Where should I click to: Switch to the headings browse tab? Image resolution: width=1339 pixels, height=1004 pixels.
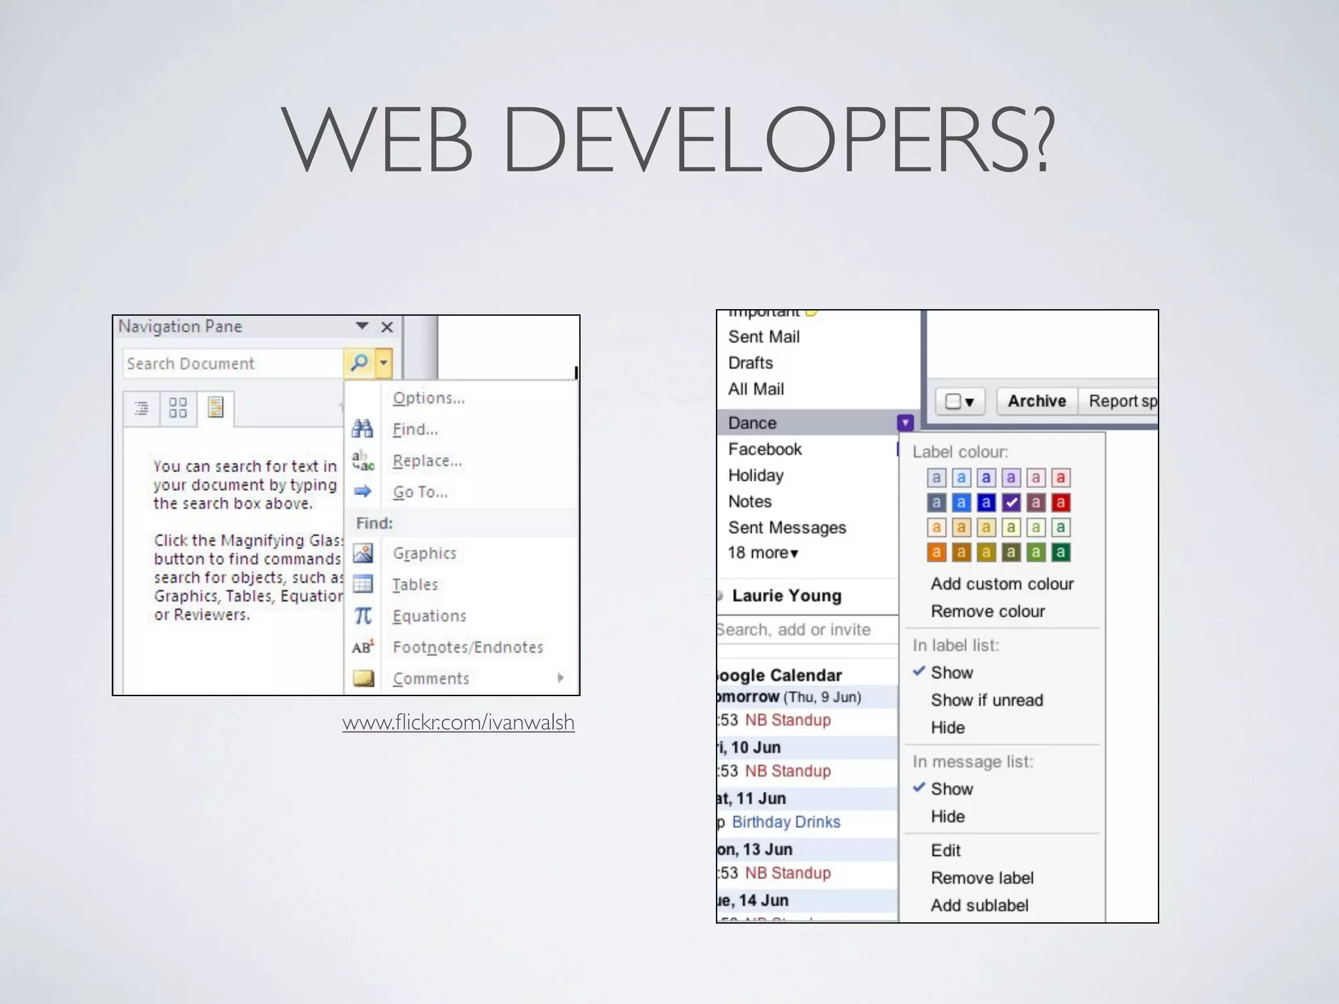(141, 408)
